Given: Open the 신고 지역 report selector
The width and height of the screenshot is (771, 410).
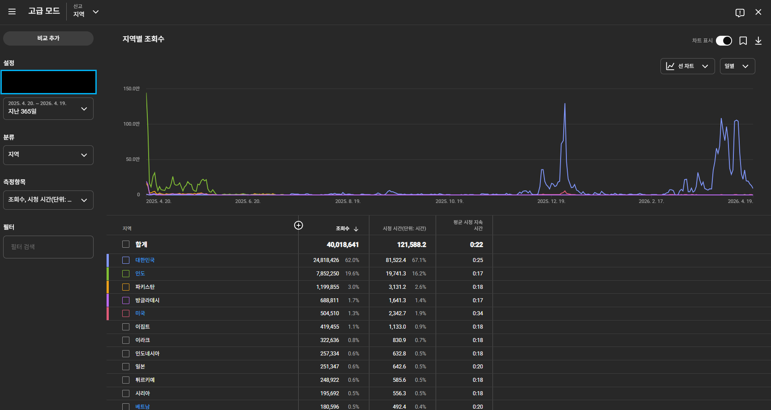Looking at the screenshot, I should pos(86,12).
